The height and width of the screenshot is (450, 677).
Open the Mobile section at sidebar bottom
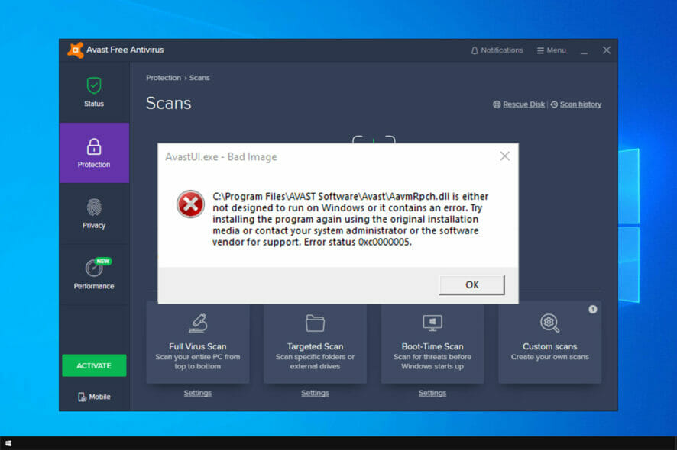(x=93, y=396)
